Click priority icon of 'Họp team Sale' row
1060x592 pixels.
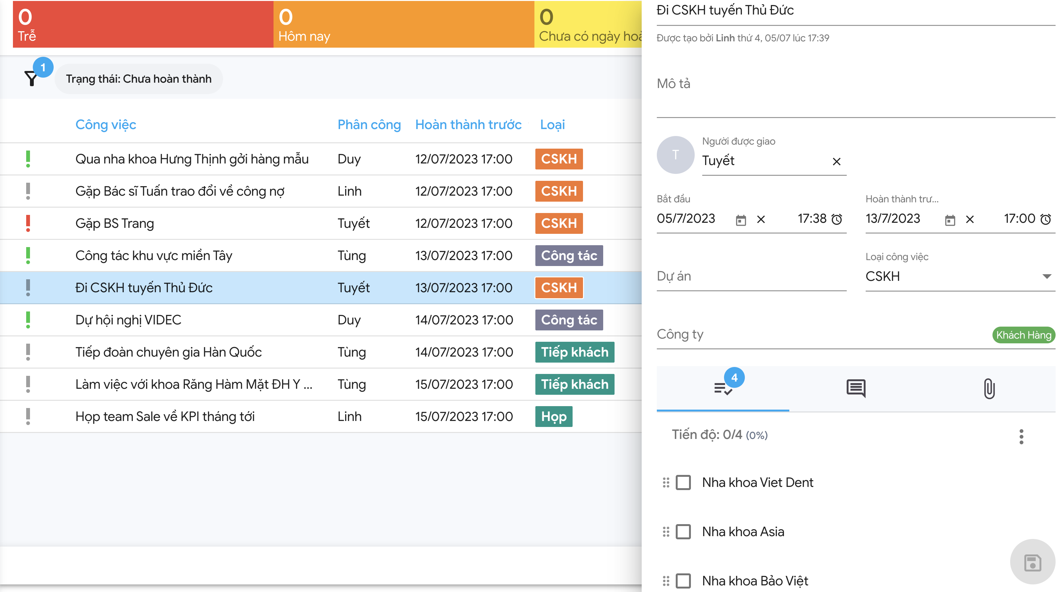point(28,416)
